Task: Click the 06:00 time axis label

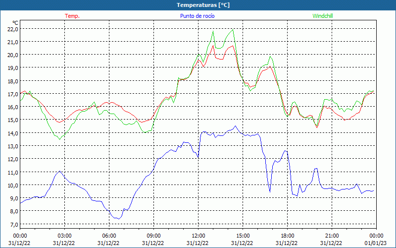Action: (108, 236)
